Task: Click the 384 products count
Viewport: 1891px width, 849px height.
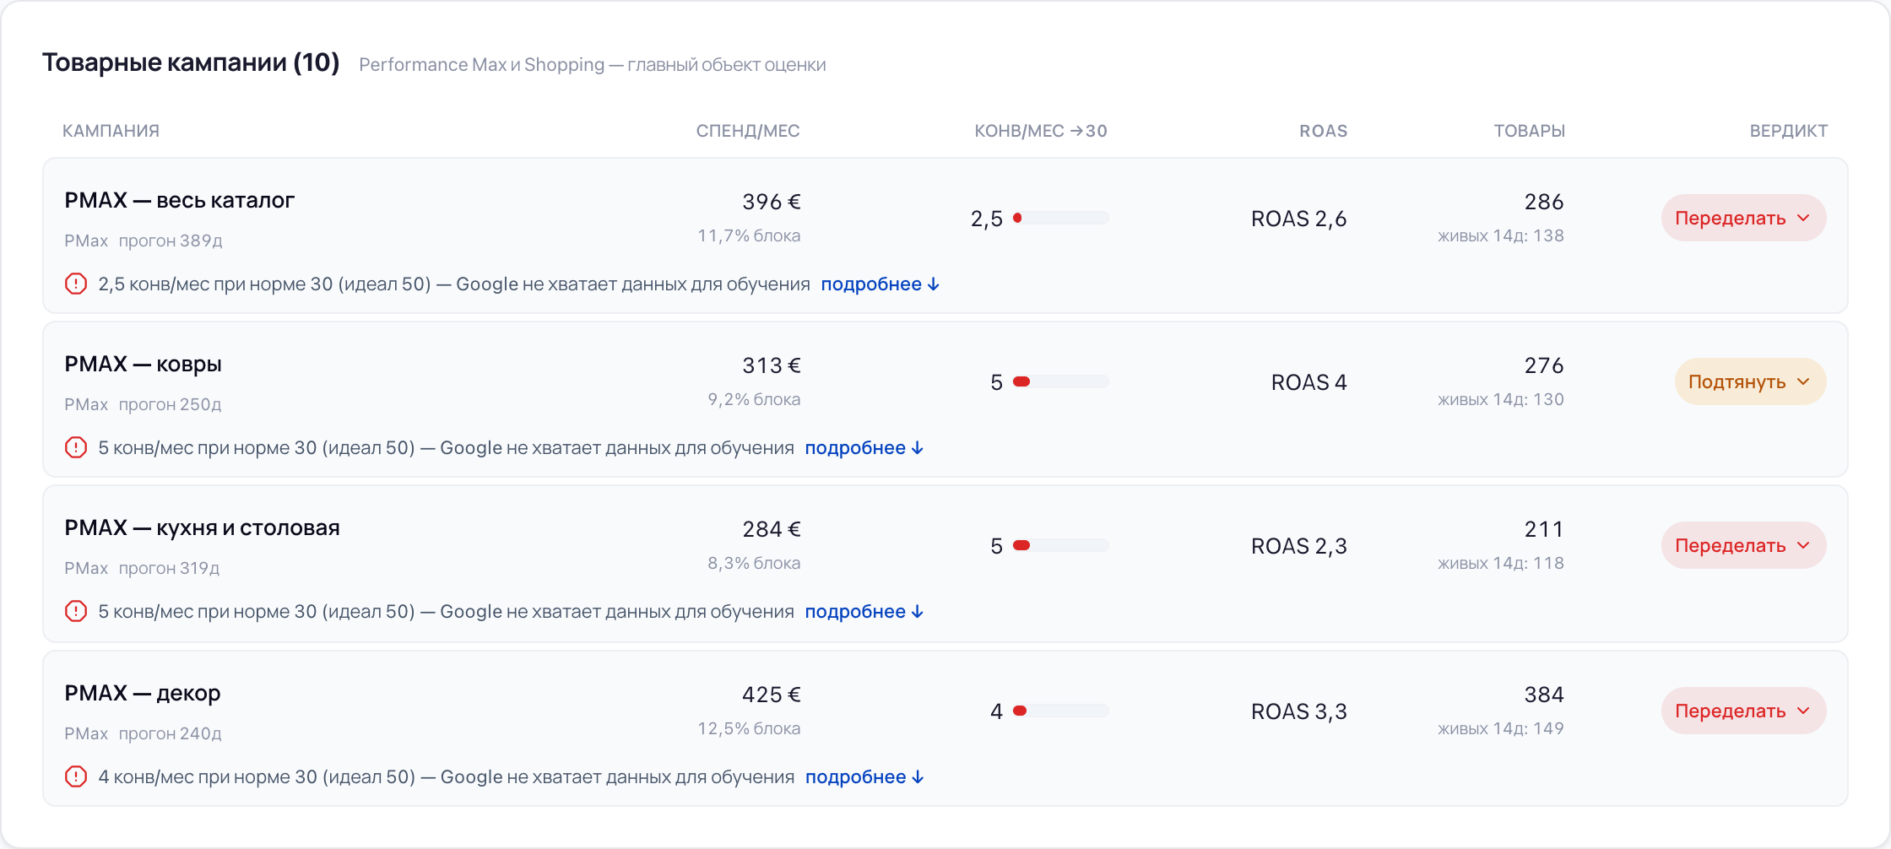Action: tap(1544, 695)
